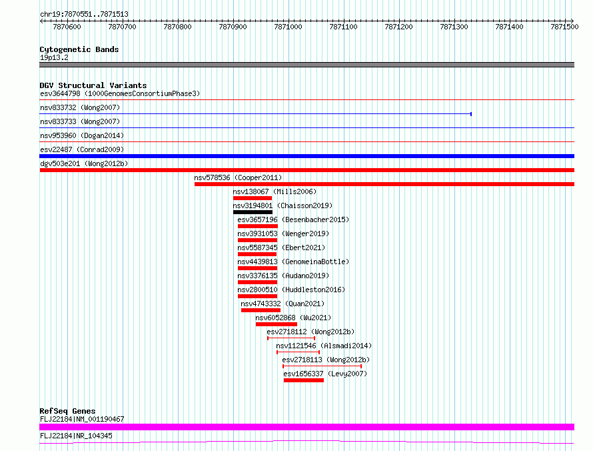Click the blue esv22487 variant bar

[306, 156]
